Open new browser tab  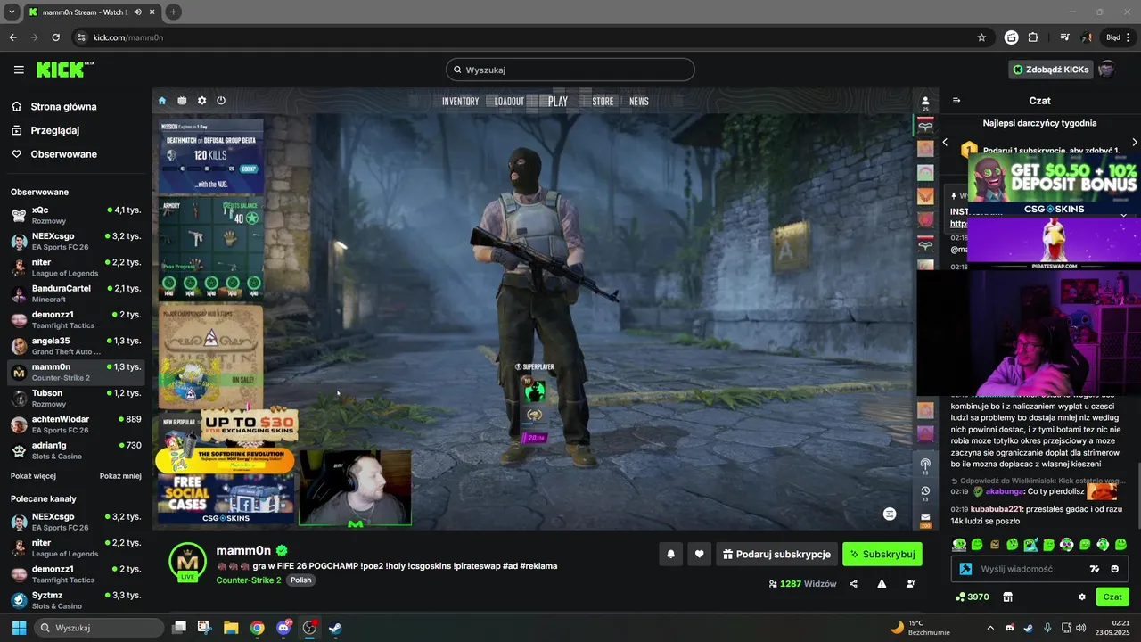tap(174, 12)
